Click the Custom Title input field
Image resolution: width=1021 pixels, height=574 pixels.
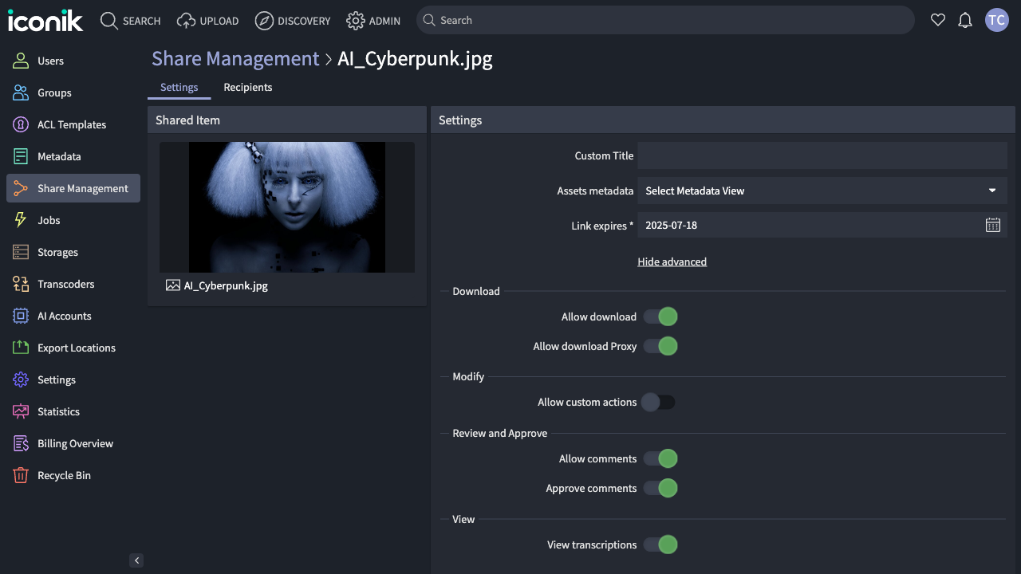822,155
